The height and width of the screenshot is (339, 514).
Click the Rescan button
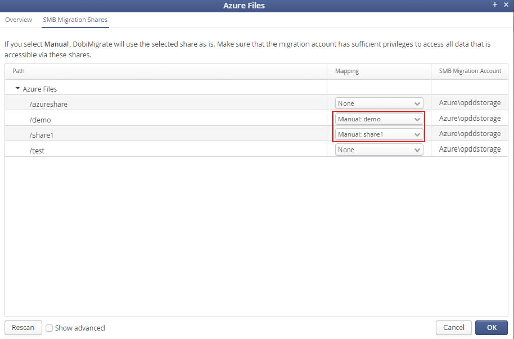[x=23, y=327]
